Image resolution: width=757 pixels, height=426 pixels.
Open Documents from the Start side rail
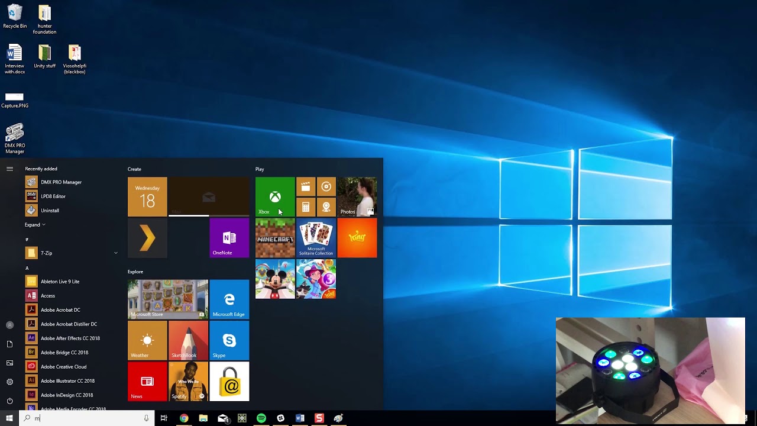coord(9,344)
